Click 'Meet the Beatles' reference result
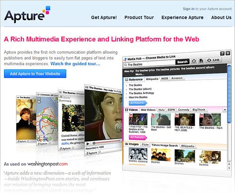Image resolution: width=235 pixels, height=195 pixels. (x=138, y=97)
